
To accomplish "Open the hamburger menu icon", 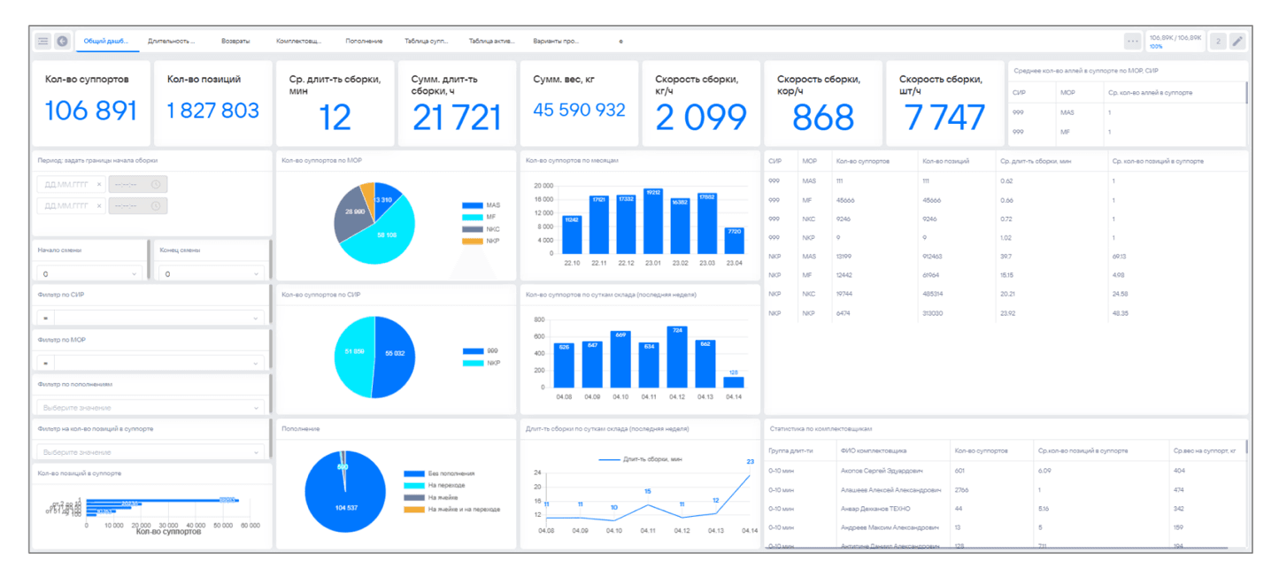I will pyautogui.click(x=42, y=41).
